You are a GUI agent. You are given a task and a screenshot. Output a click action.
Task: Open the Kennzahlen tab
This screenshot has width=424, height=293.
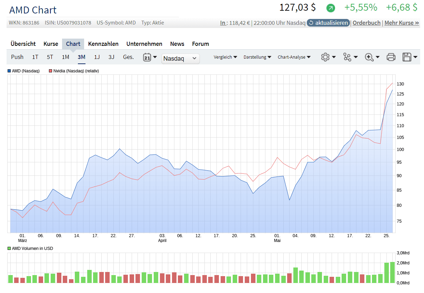(103, 44)
